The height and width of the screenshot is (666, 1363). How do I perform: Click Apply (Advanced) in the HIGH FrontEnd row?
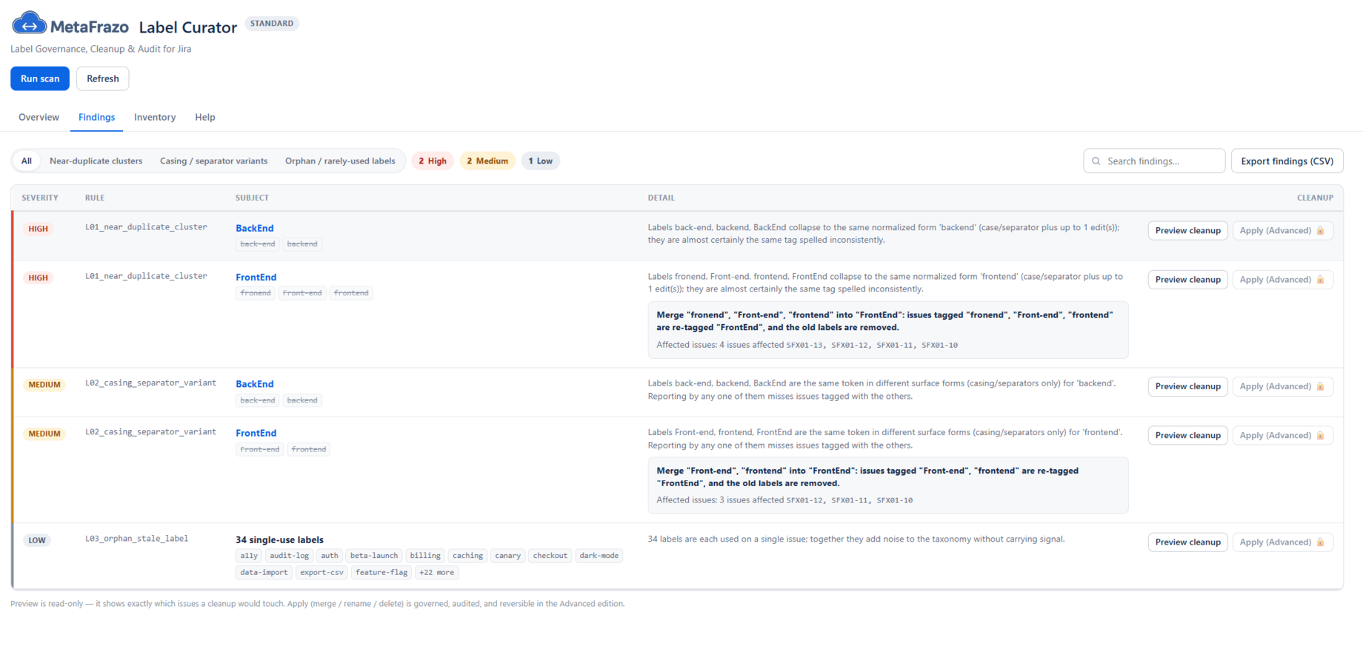point(1282,280)
